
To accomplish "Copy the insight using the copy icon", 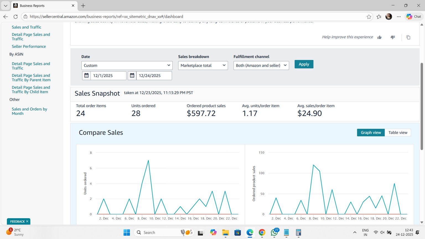I will 408,37.
